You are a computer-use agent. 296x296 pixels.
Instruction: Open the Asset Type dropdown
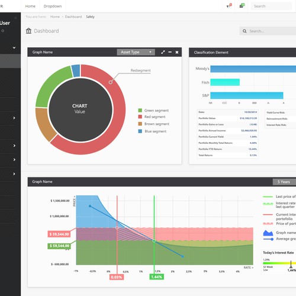(136, 52)
